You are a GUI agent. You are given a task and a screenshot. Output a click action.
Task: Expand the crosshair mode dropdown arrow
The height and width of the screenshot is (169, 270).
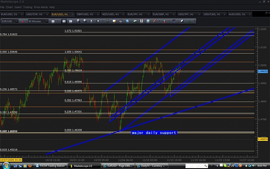click(103, 21)
